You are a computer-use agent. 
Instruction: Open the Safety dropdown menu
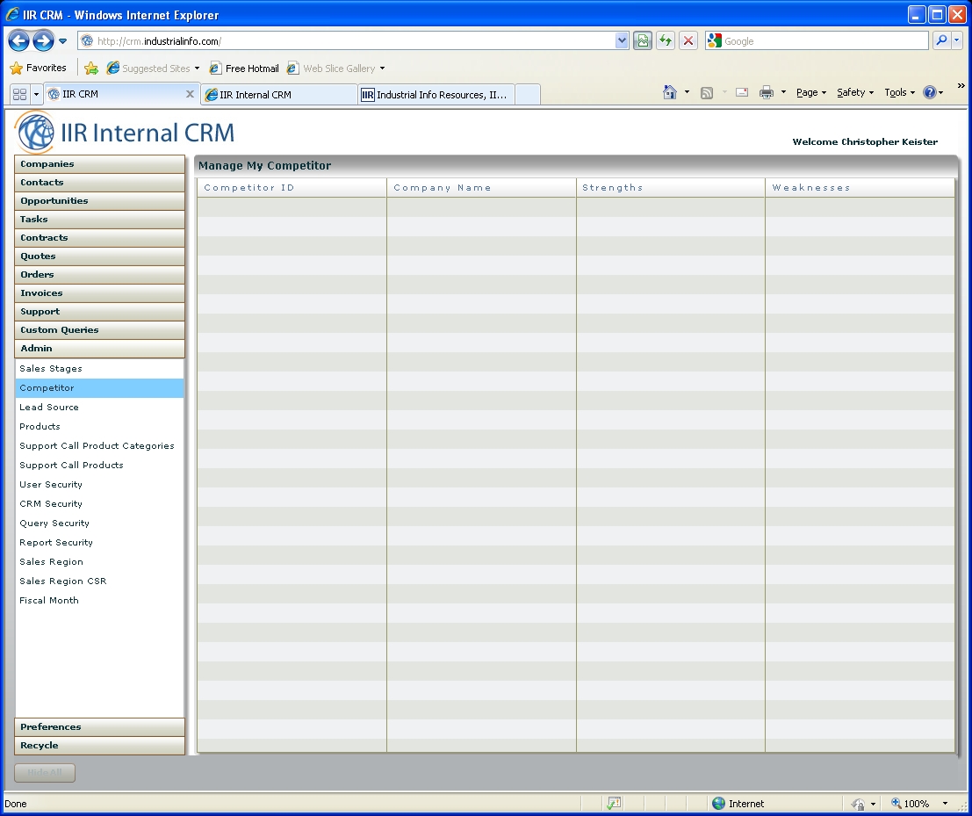point(854,92)
